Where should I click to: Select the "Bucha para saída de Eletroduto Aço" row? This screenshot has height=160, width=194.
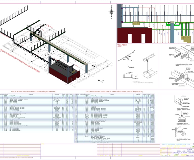[114, 141]
